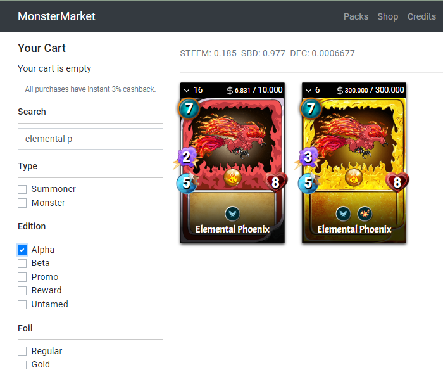Click the blast ability icon on gold Elemental Phoenix
Viewport: 443px width, 377px height.
tap(365, 214)
